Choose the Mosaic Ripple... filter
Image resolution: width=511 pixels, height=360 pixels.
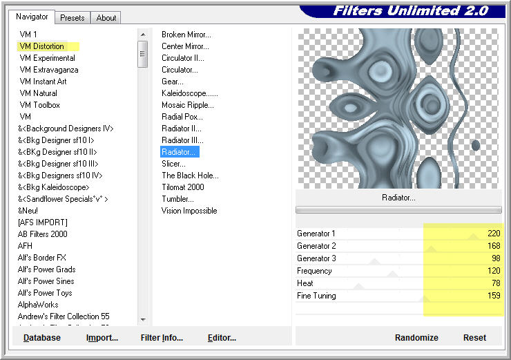188,104
